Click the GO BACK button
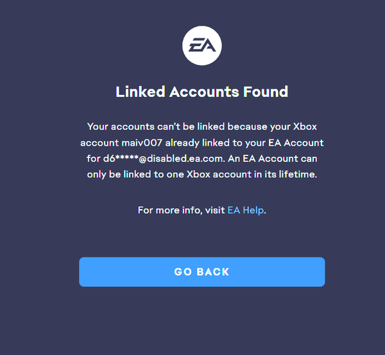The height and width of the screenshot is (355, 385). (202, 272)
